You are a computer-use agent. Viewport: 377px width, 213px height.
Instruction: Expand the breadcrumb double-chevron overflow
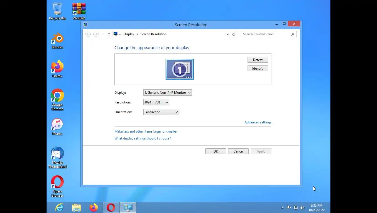click(120, 34)
